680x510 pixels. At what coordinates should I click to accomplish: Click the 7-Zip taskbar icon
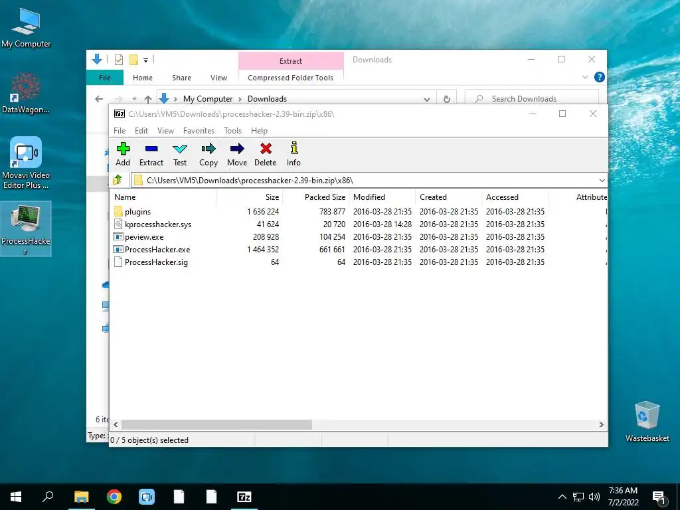point(244,497)
